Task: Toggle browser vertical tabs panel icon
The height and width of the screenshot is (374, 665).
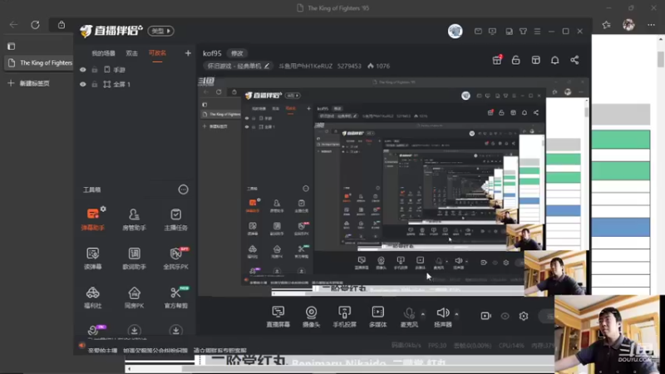Action: (x=12, y=46)
